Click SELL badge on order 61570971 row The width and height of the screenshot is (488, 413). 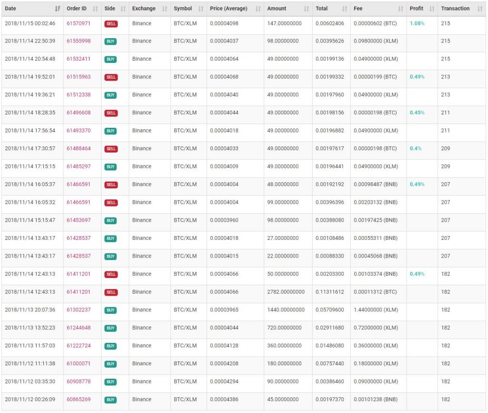click(x=111, y=23)
